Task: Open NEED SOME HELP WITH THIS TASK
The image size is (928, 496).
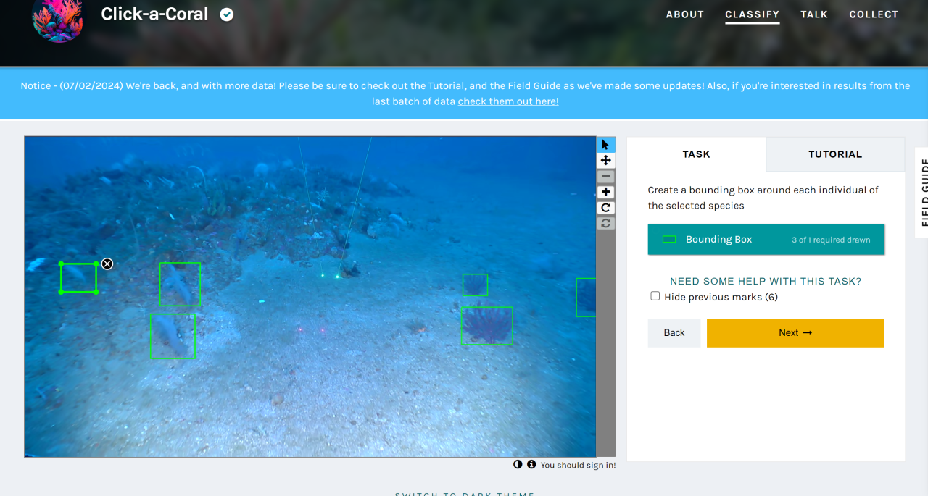Action: pos(766,281)
